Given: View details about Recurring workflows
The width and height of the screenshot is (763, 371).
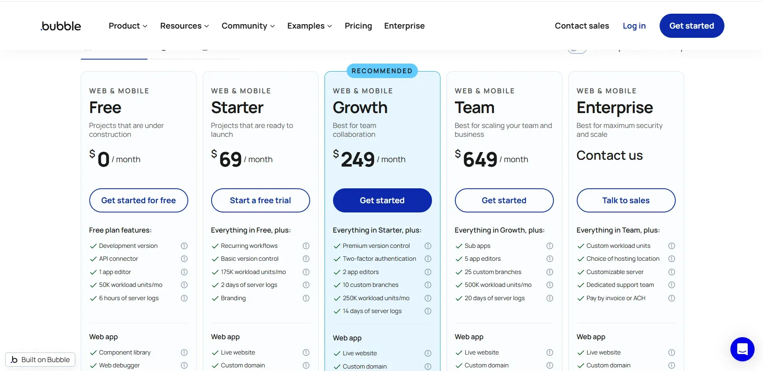Looking at the screenshot, I should (x=306, y=246).
